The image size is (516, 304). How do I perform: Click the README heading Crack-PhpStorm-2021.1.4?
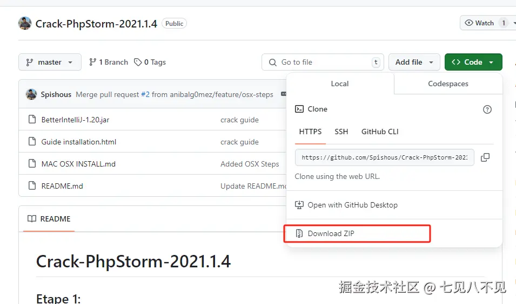click(x=133, y=261)
